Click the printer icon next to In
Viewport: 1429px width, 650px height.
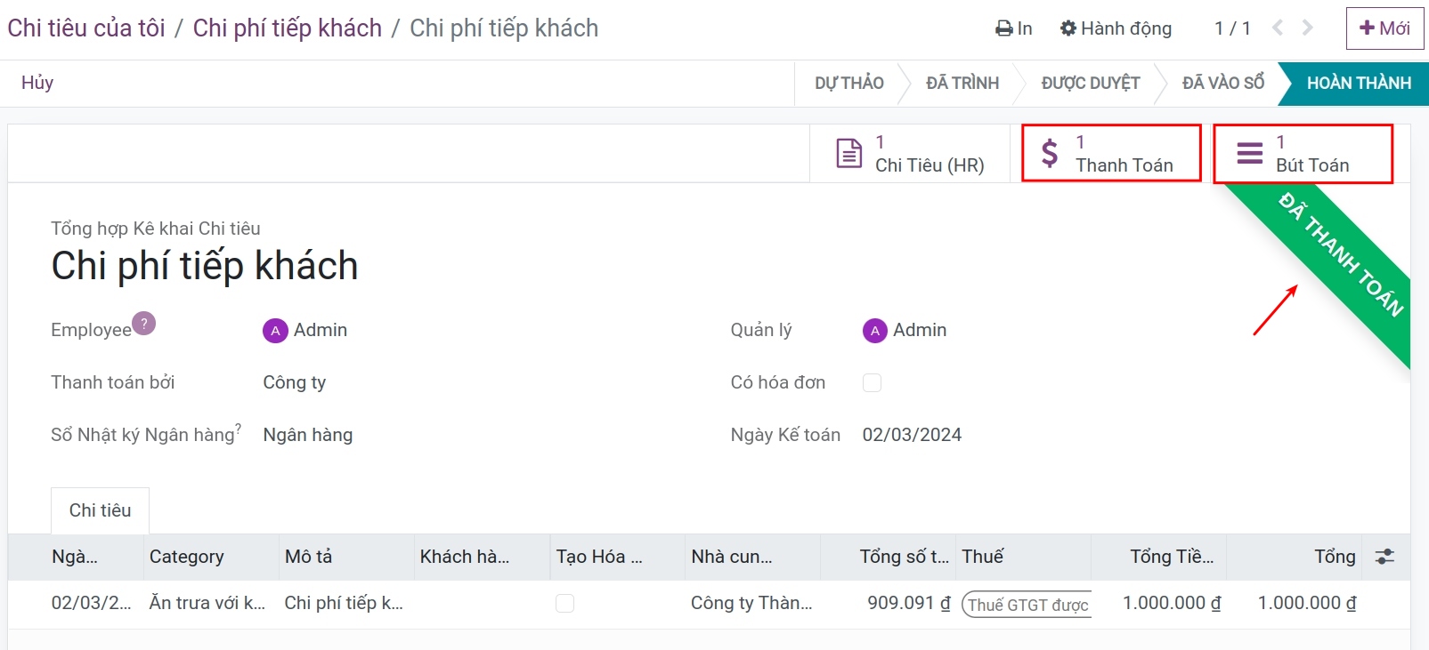point(1003,28)
